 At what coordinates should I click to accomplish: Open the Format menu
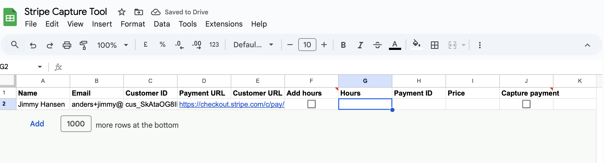point(133,24)
